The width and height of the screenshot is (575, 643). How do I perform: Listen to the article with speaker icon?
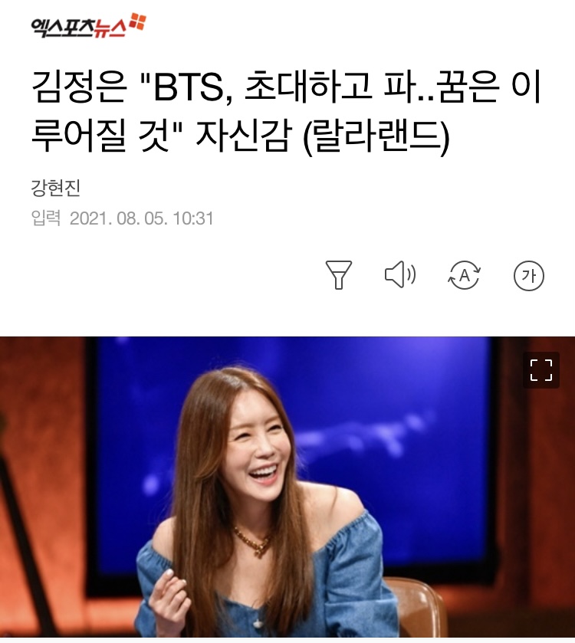click(400, 274)
